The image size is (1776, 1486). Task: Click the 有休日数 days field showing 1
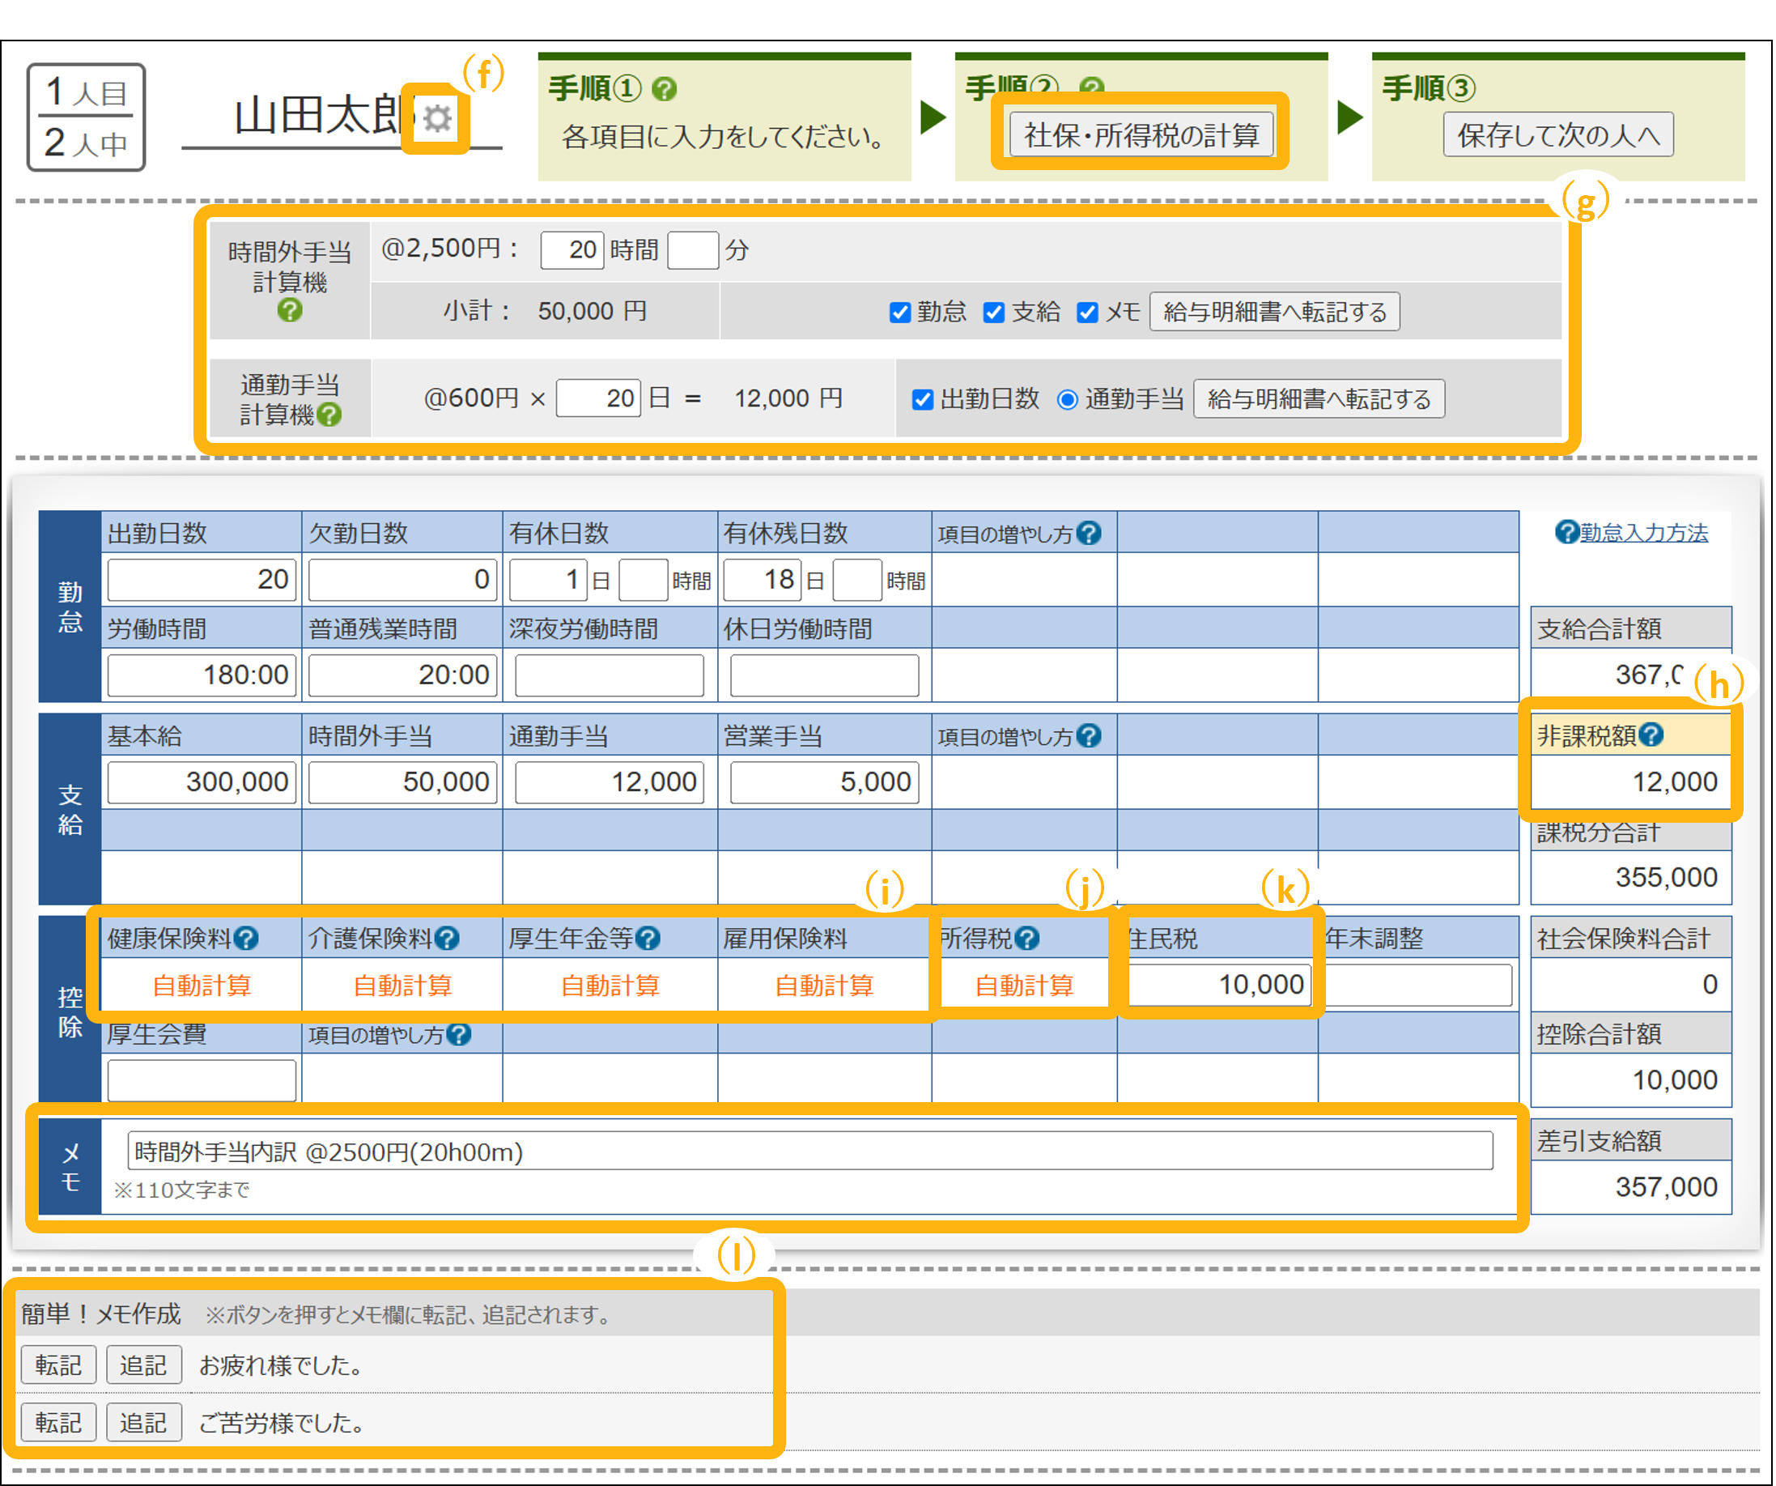548,579
